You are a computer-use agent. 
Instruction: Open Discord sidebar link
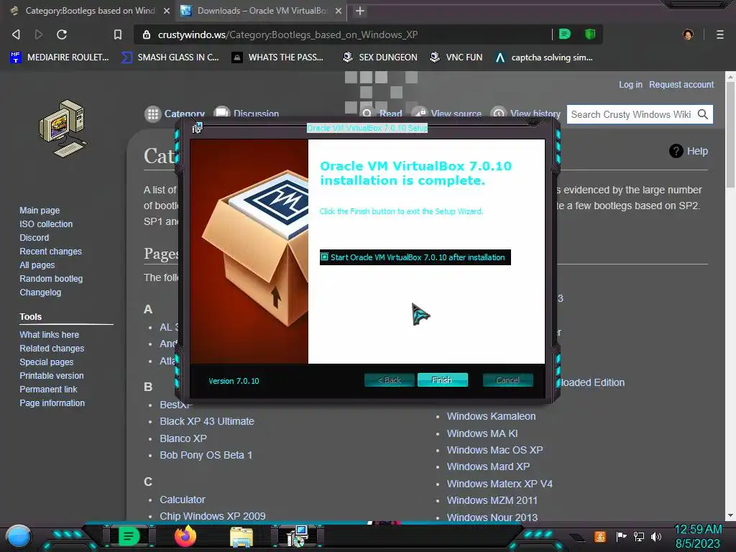coord(34,237)
